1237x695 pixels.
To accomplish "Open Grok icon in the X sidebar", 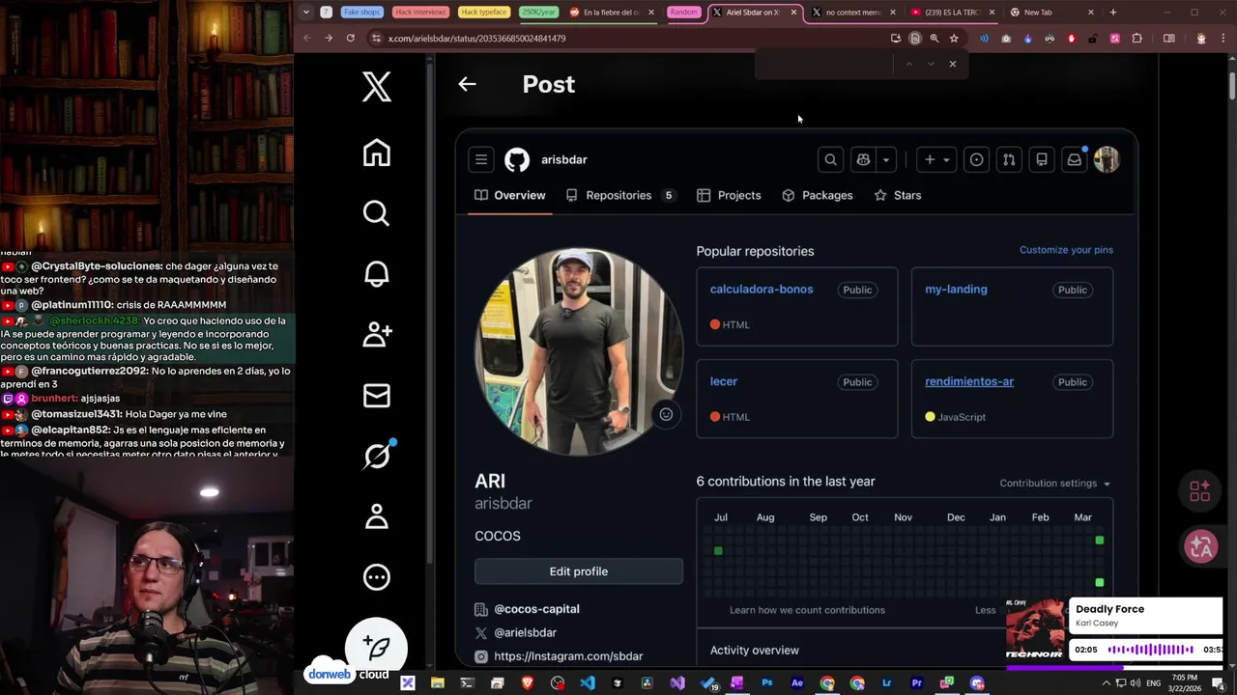I will tap(377, 456).
